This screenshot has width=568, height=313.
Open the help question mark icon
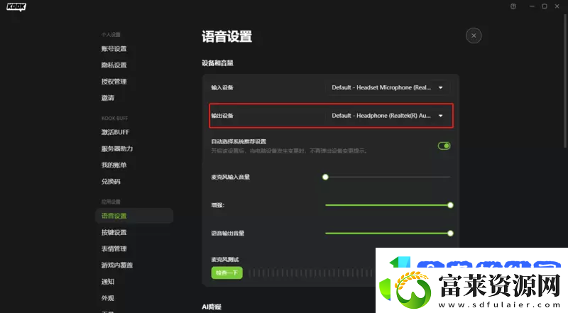[513, 6]
